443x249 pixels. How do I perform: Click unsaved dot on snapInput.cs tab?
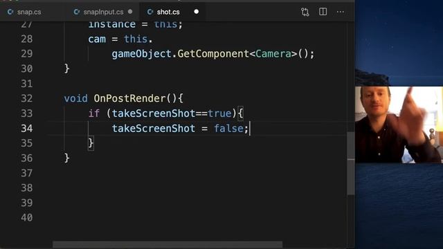point(130,12)
